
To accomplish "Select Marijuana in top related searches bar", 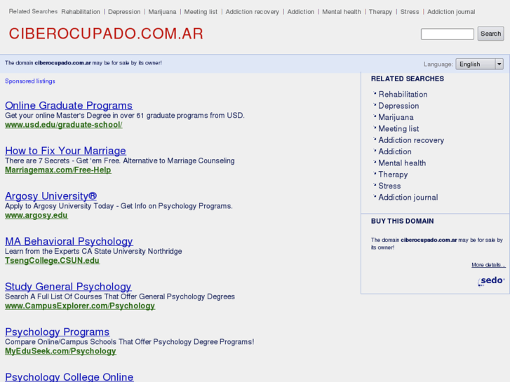I will click(x=162, y=12).
